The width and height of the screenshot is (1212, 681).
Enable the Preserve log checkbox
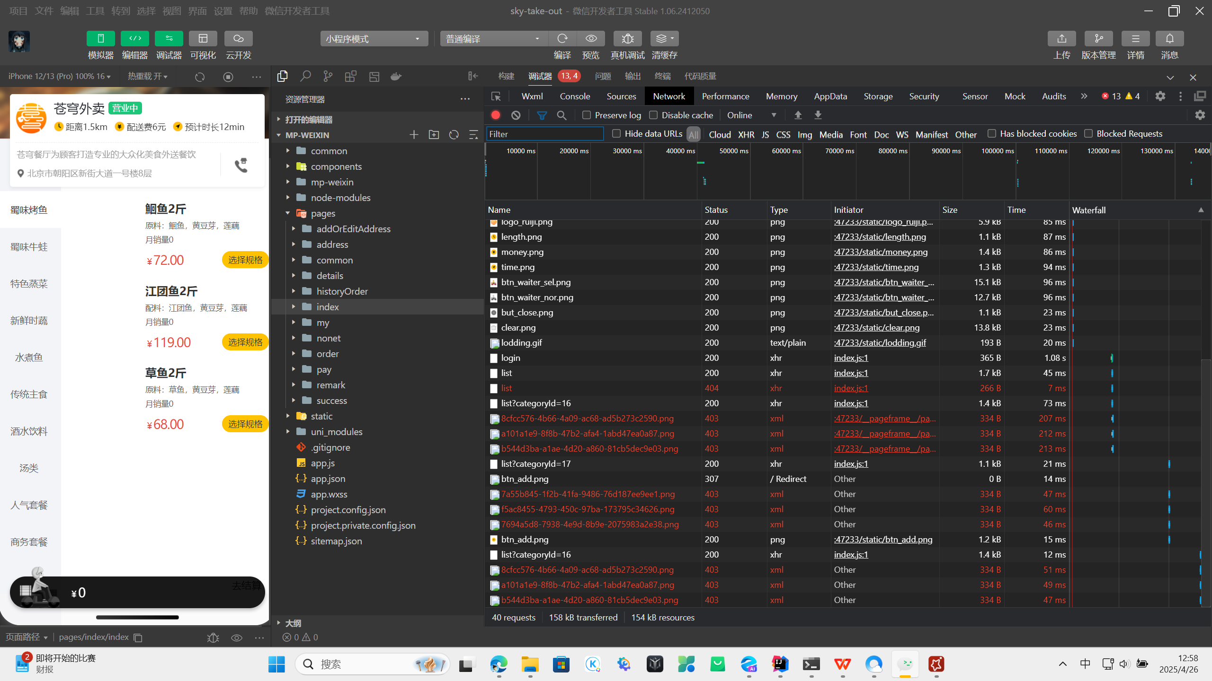[x=587, y=115]
